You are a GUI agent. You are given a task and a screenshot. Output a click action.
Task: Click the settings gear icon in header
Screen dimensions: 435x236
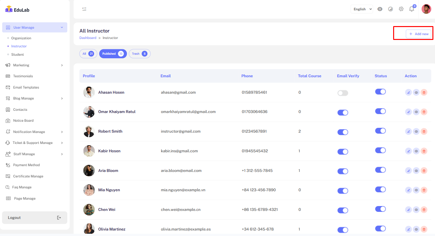[401, 9]
